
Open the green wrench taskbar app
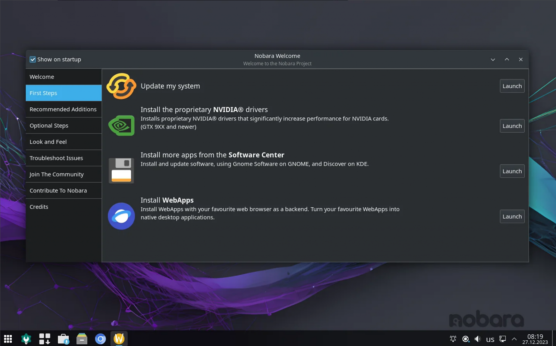26,339
